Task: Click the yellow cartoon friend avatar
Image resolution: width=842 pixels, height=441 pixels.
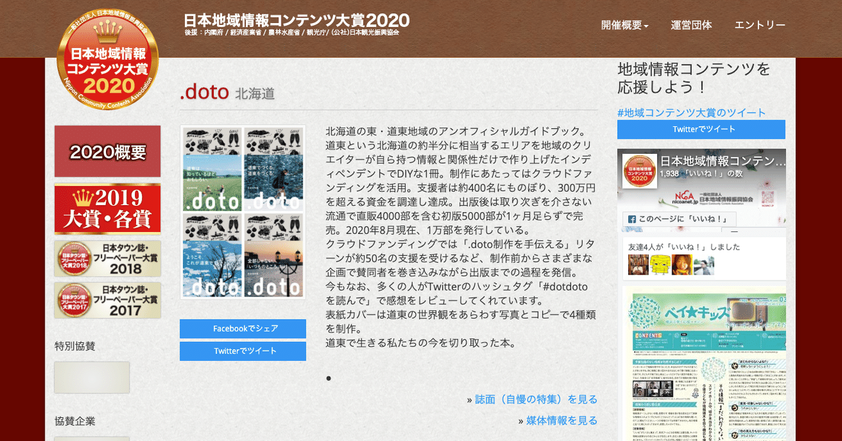Action: [660, 265]
